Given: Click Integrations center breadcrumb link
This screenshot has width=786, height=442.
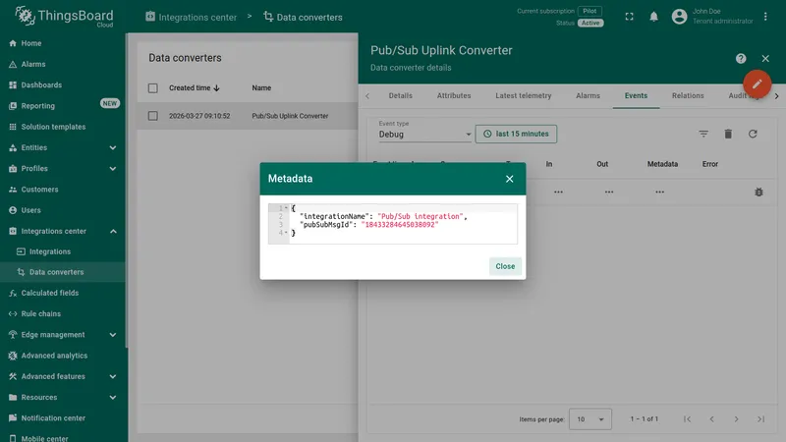Looking at the screenshot, I should (191, 17).
